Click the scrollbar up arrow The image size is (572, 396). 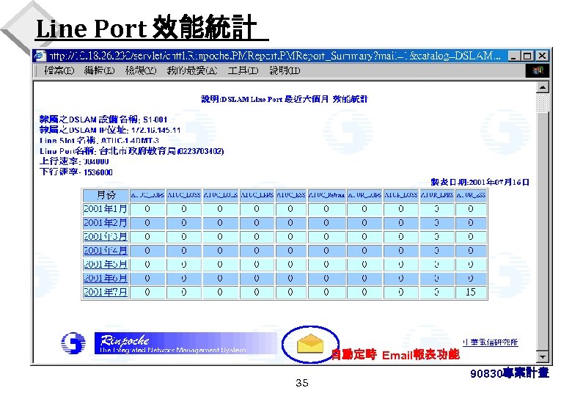[x=543, y=87]
